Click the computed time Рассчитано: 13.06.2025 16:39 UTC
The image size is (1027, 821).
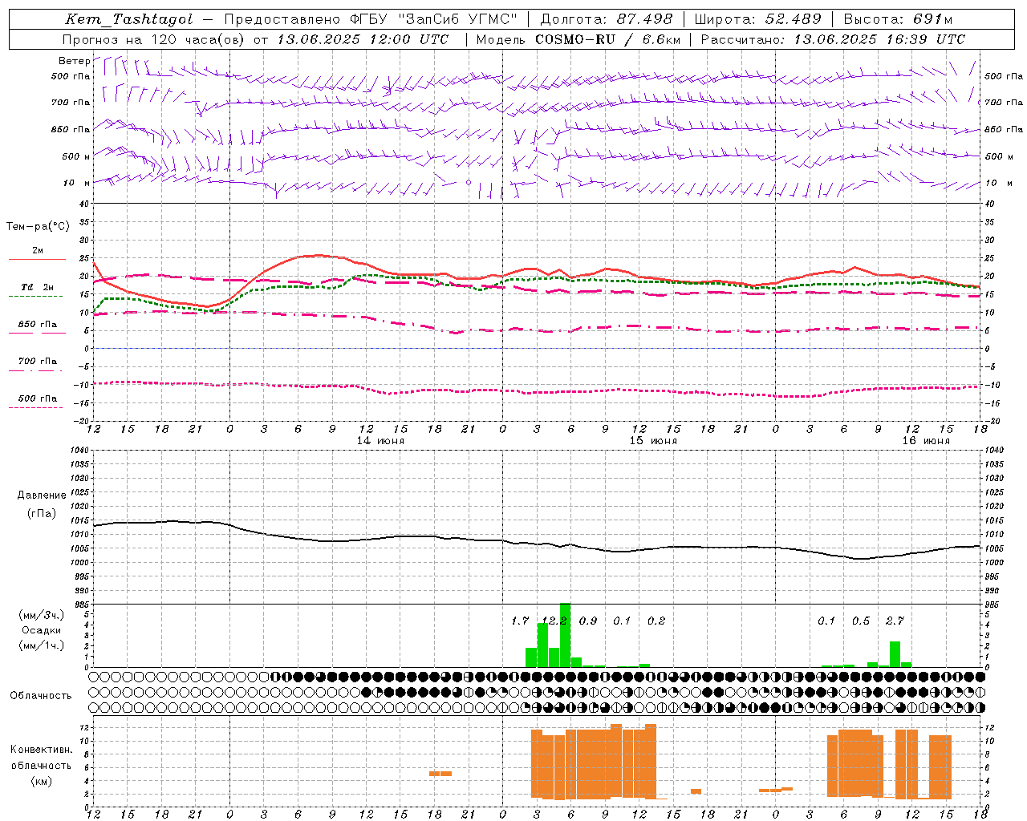click(x=833, y=39)
